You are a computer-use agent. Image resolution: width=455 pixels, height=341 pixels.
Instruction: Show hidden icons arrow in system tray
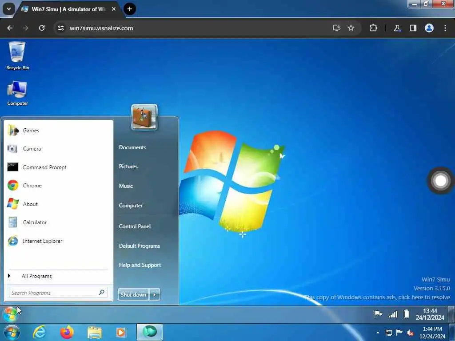(x=378, y=333)
